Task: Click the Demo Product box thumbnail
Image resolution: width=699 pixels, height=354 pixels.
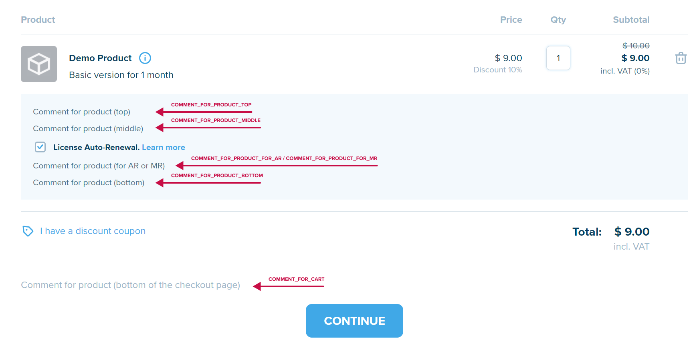Action: click(x=39, y=64)
